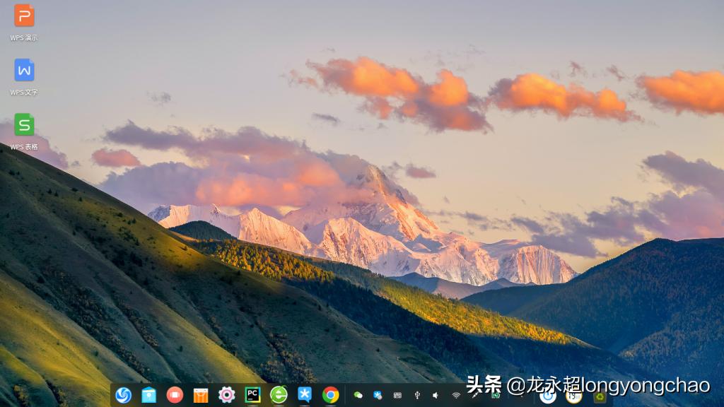Launch WPS 表格 from the desktop

(x=23, y=128)
